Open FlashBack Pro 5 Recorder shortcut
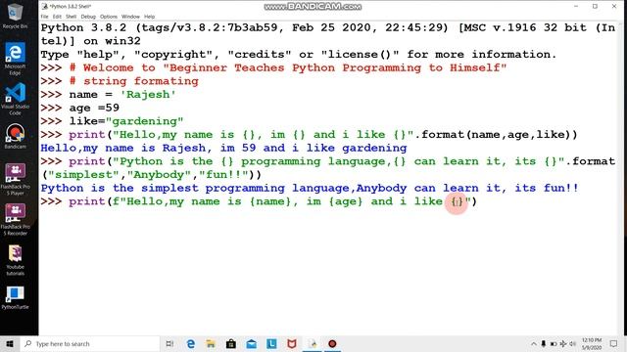The image size is (627, 352). click(15, 219)
